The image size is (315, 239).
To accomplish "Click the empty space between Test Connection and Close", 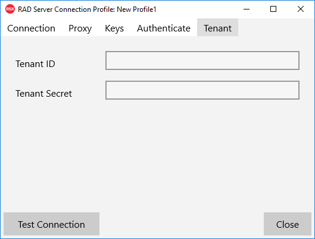I will coord(182,224).
